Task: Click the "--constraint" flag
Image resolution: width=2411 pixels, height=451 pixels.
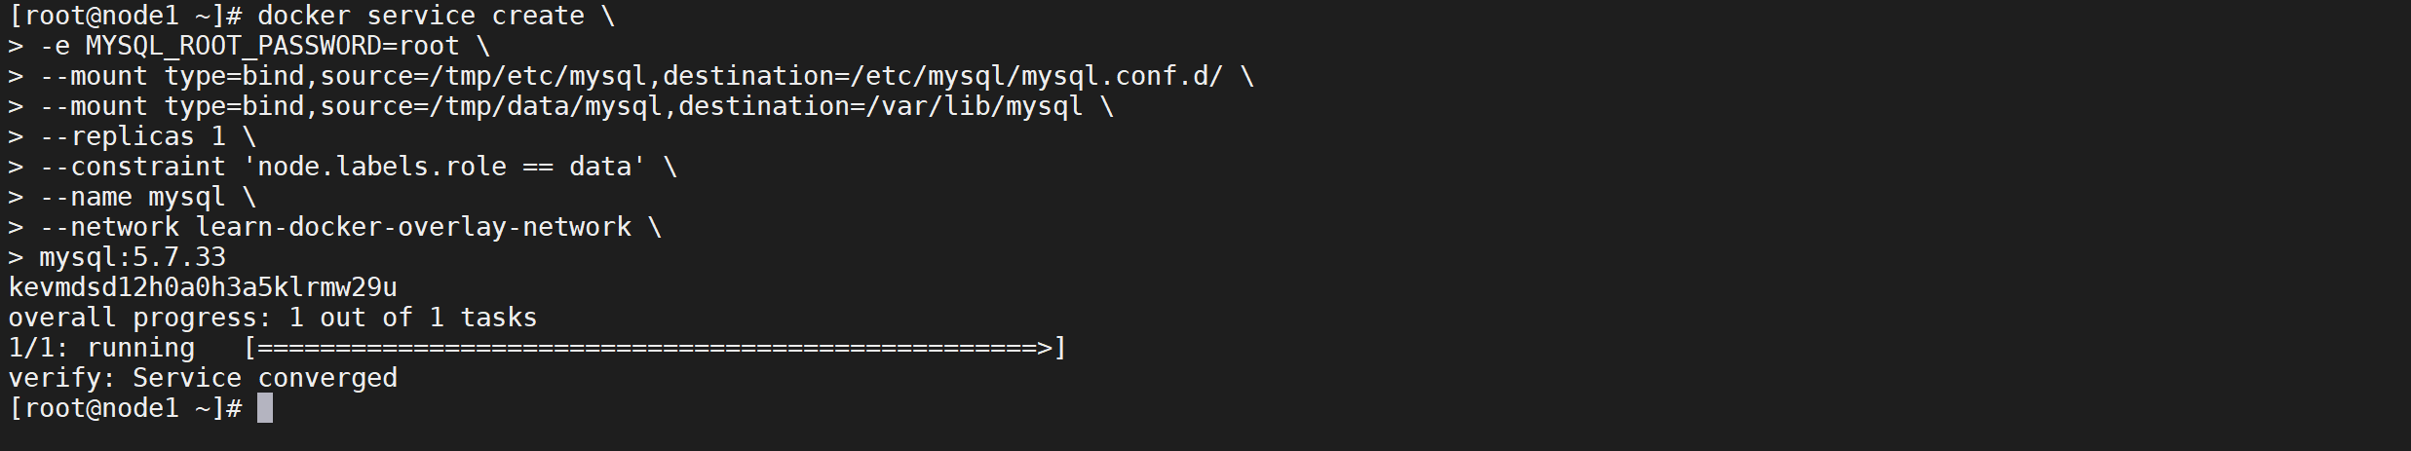Action: coord(133,167)
